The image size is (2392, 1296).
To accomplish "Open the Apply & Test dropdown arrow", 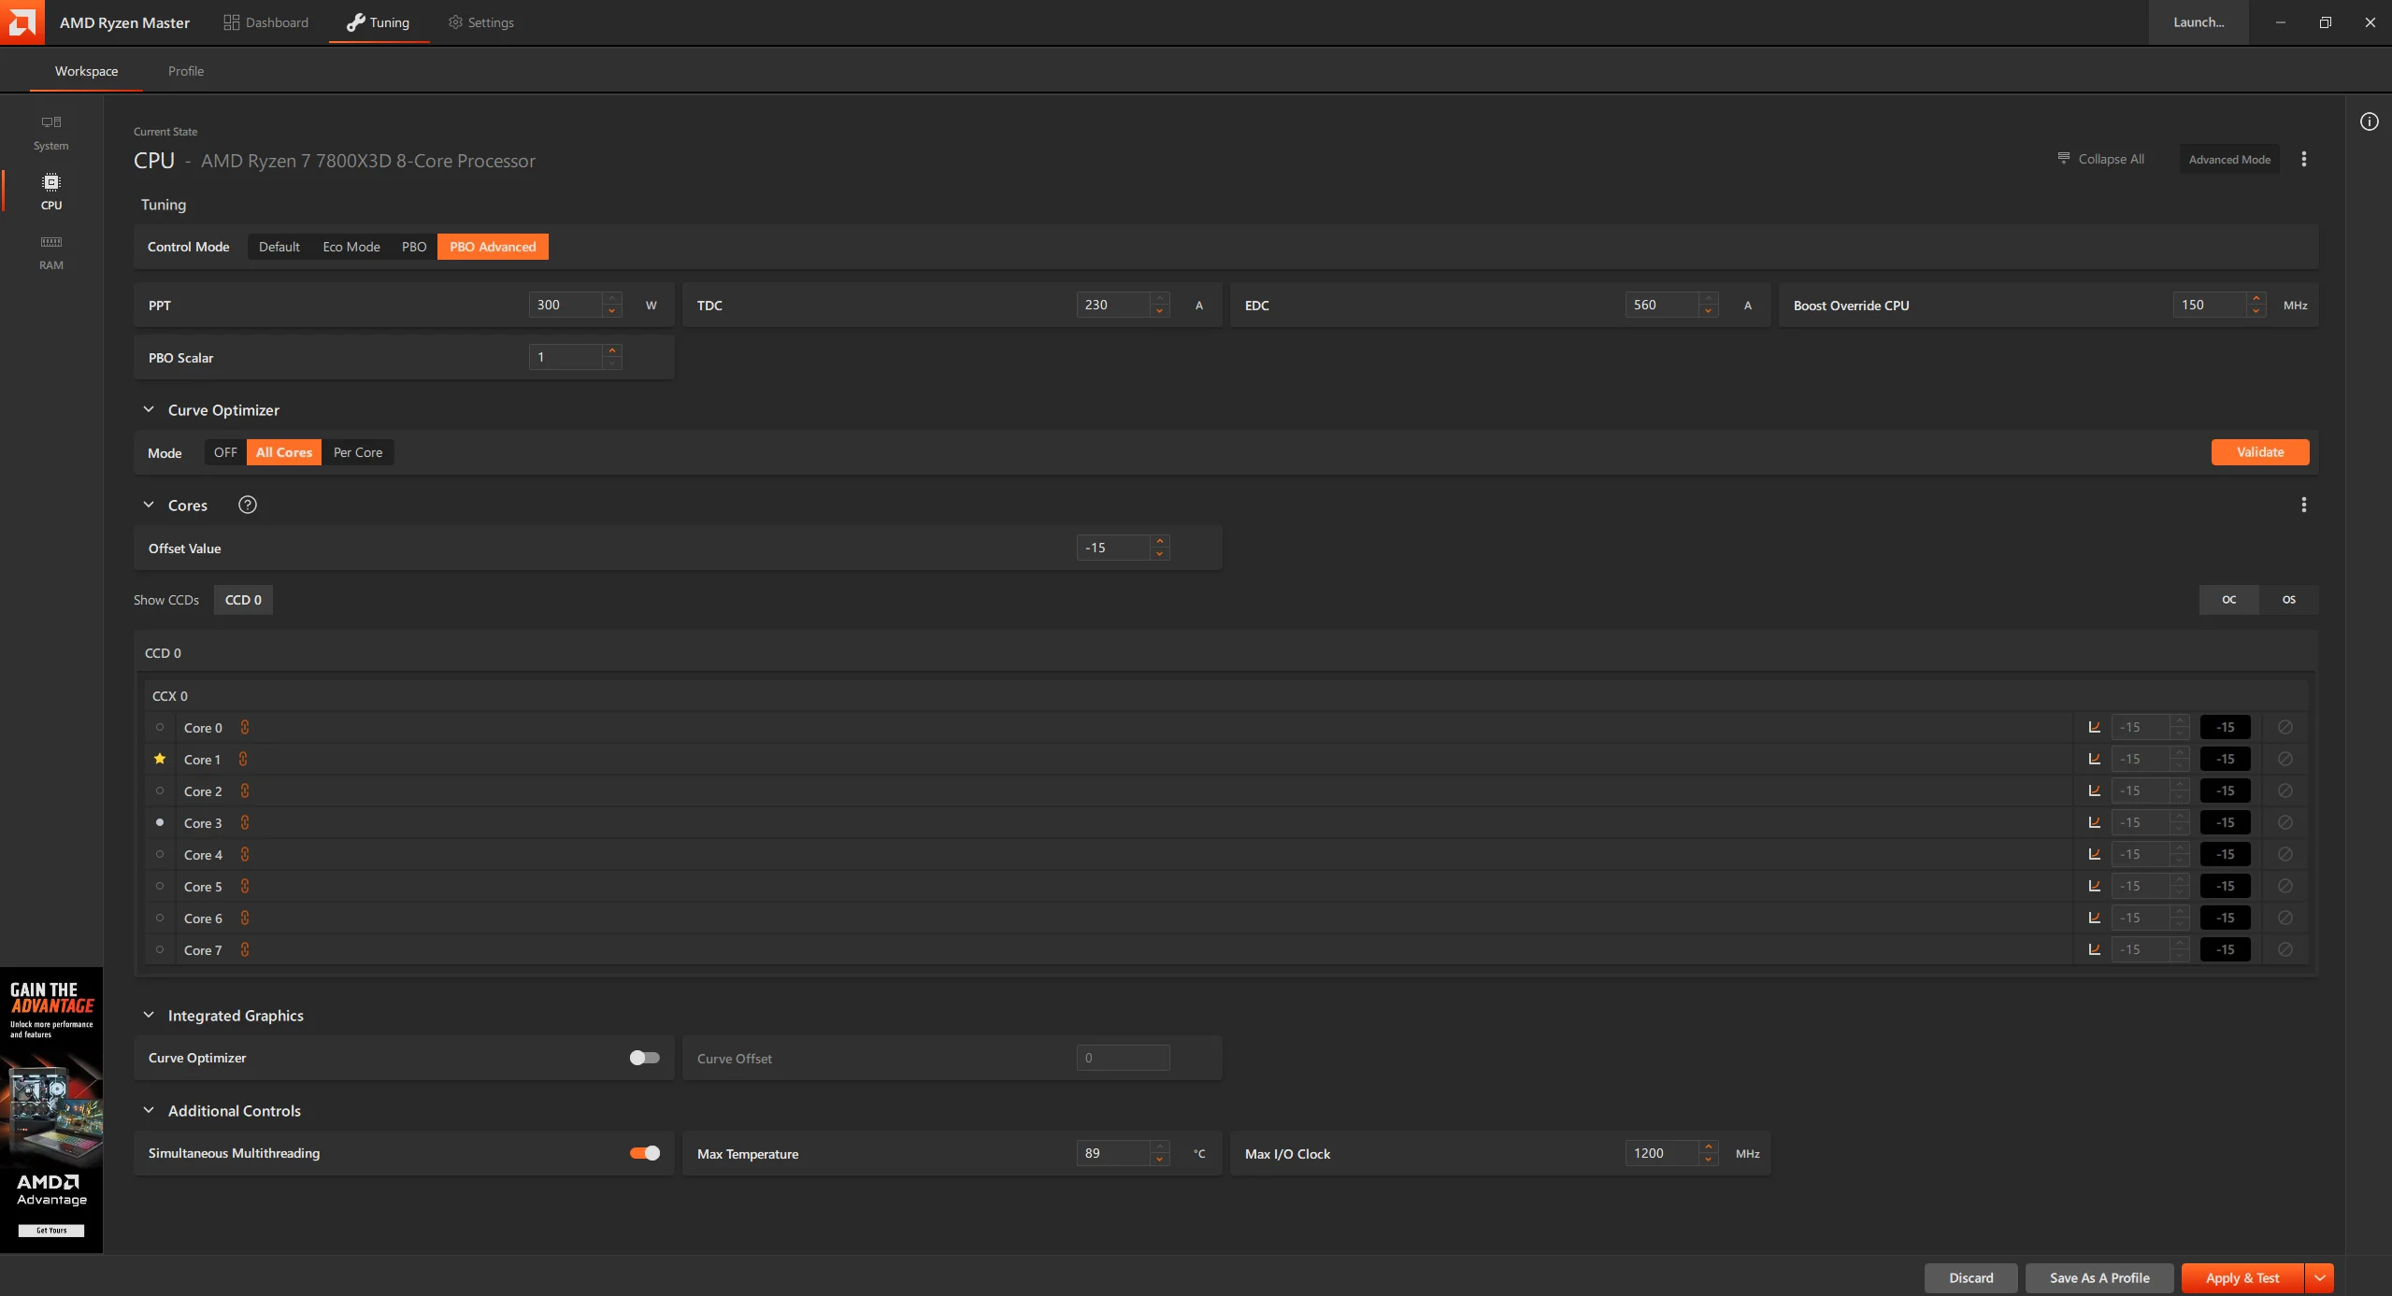I will [2320, 1278].
